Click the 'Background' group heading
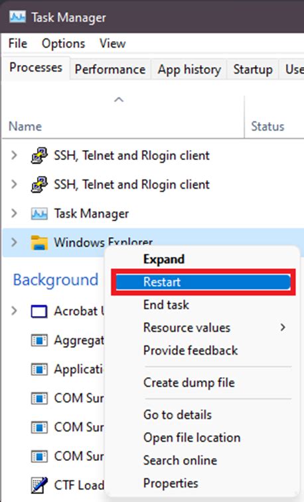The height and width of the screenshot is (502, 304). (x=56, y=280)
